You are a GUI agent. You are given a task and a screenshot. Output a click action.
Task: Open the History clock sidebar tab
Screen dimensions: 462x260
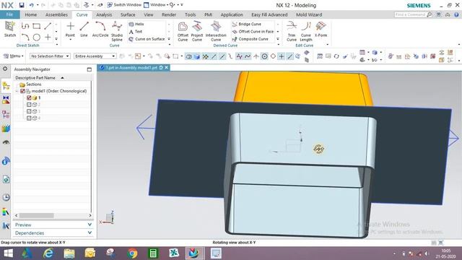pos(6,197)
